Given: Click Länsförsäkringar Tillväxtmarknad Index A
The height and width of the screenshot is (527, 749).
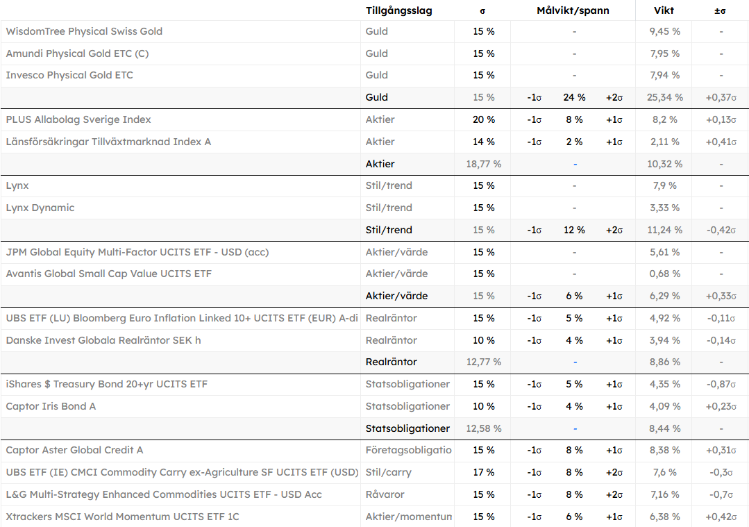Looking at the screenshot, I should (x=108, y=142).
